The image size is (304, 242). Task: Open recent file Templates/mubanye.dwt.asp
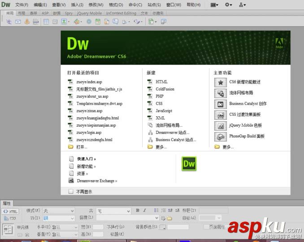[99, 104]
